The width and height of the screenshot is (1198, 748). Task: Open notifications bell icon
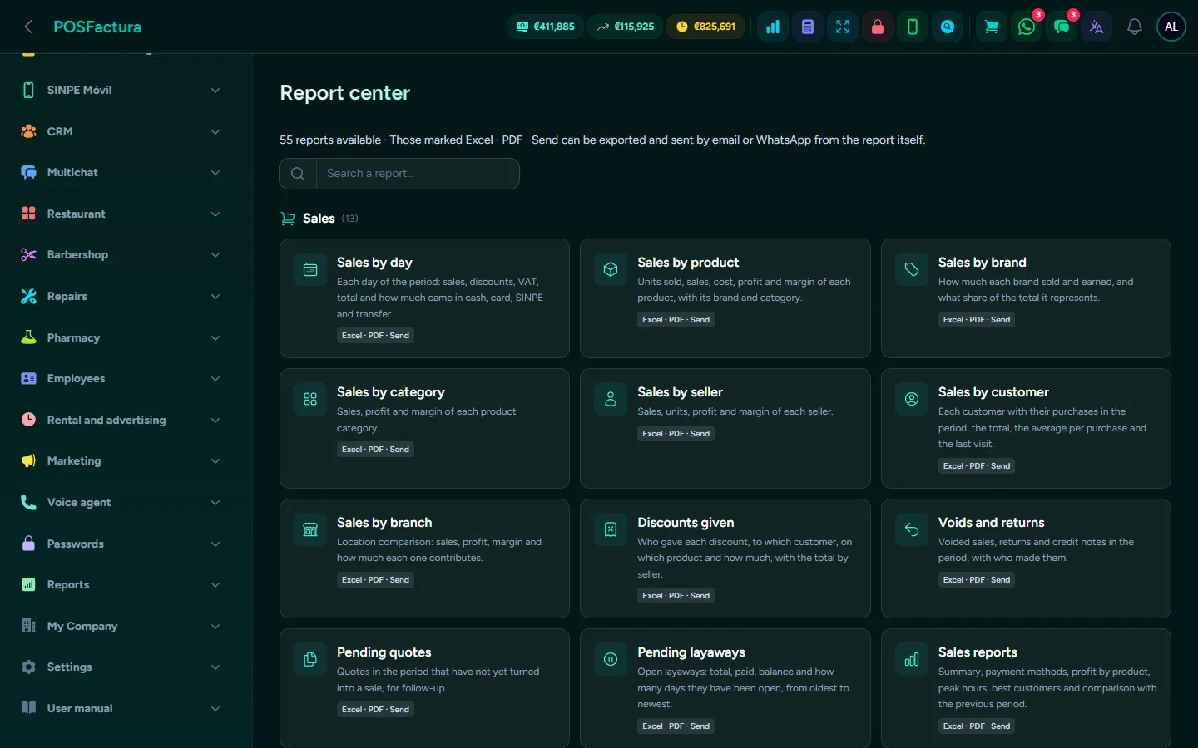coord(1135,27)
